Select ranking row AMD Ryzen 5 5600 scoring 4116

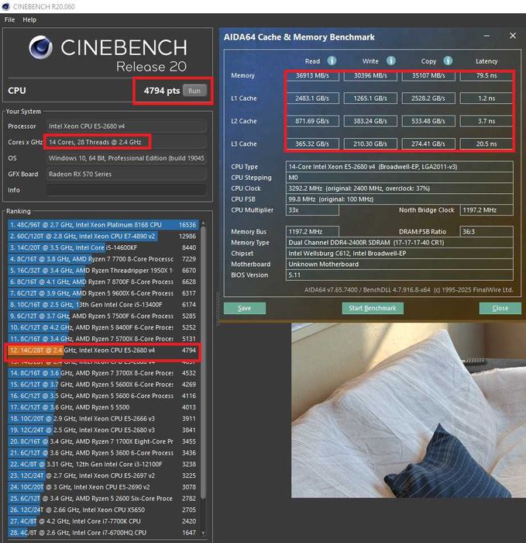pos(103,396)
